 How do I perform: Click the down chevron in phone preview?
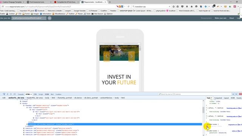click(x=119, y=50)
